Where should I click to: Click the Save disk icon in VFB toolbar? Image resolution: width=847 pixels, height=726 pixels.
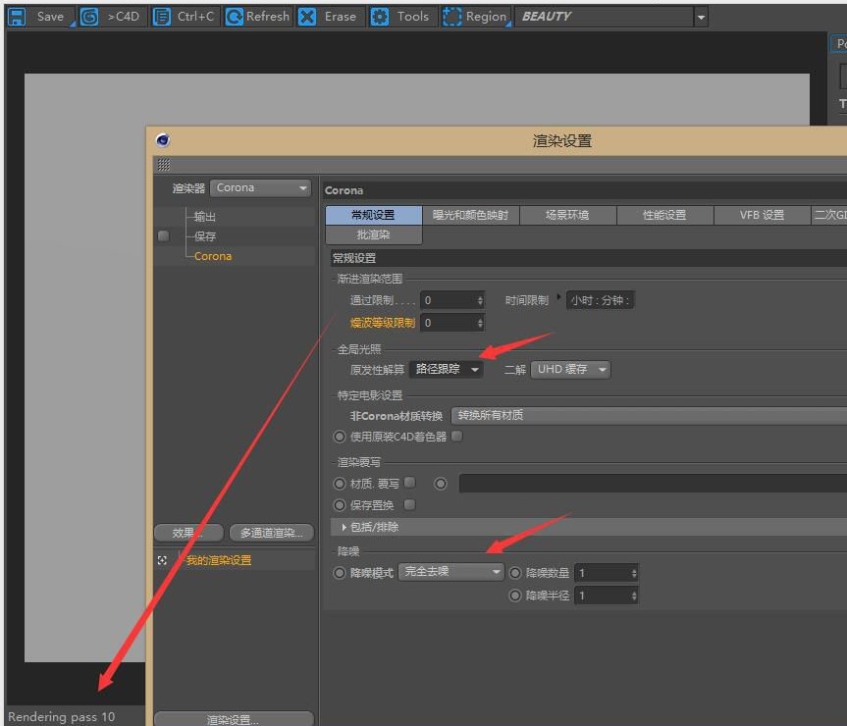(x=17, y=17)
